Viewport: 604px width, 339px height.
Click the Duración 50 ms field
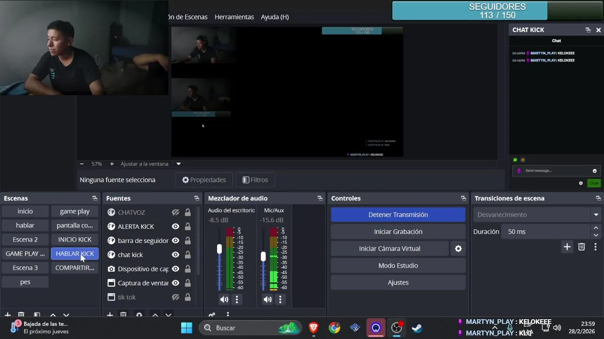[546, 232]
